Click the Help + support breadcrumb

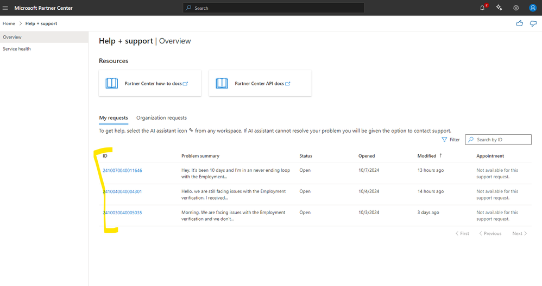pos(41,23)
